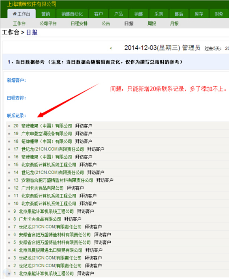Open the 财务 tab
Screen dimensions: 229x279
point(219,14)
